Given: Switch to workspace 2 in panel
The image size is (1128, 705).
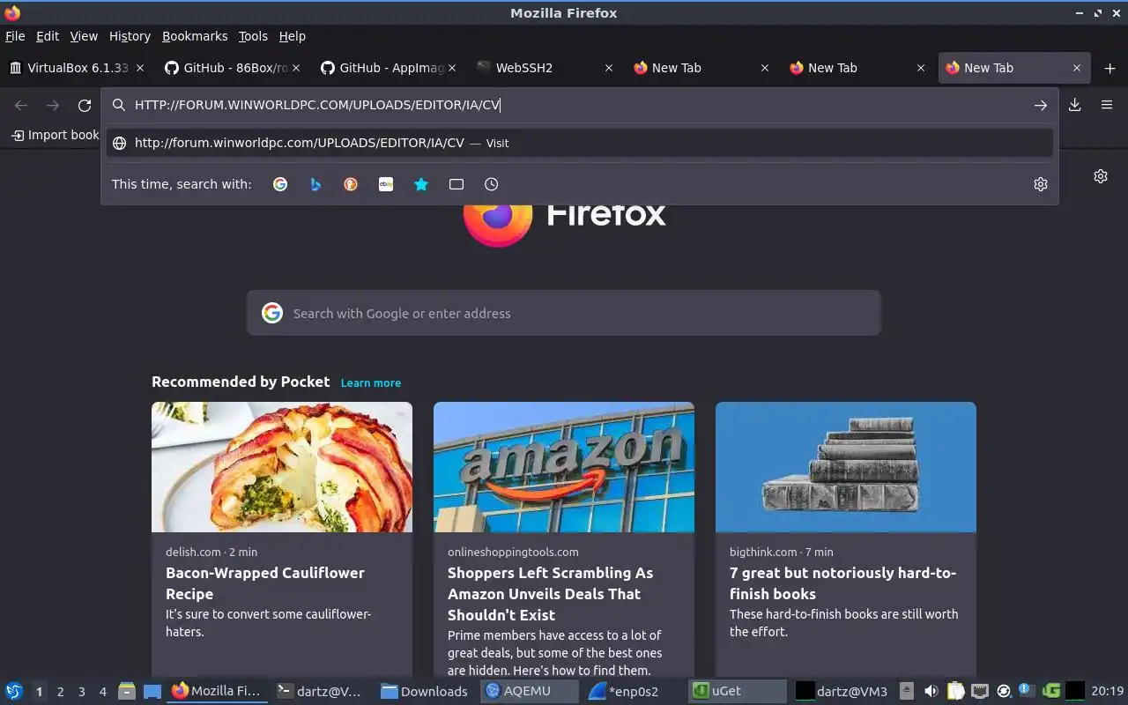Looking at the screenshot, I should pyautogui.click(x=60, y=692).
